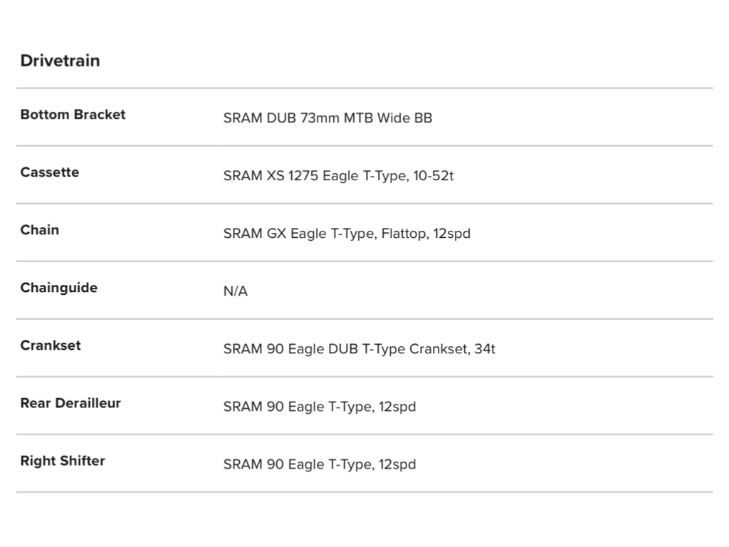This screenshot has width=729, height=547.
Task: Select the Chain row label
Action: pos(40,230)
